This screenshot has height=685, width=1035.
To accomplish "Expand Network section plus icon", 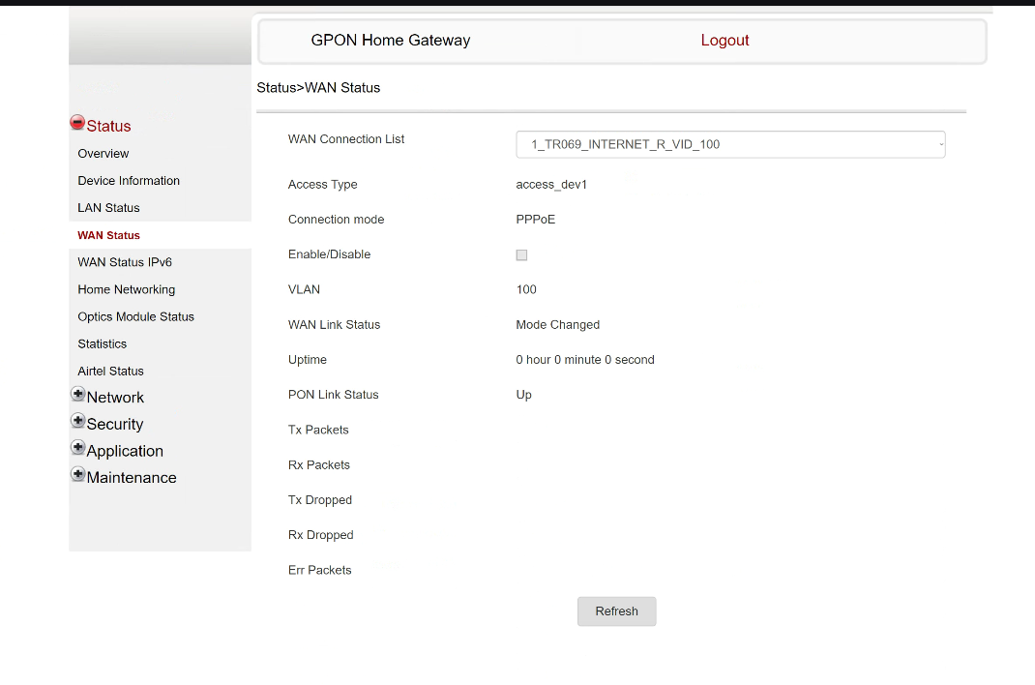I will [x=77, y=395].
